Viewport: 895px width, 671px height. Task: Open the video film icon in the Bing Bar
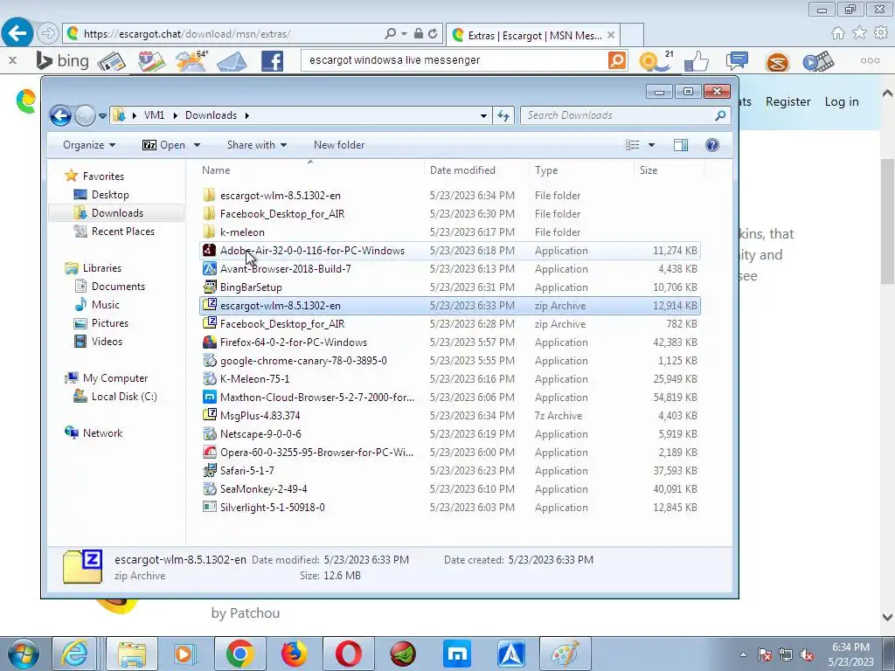click(x=818, y=61)
